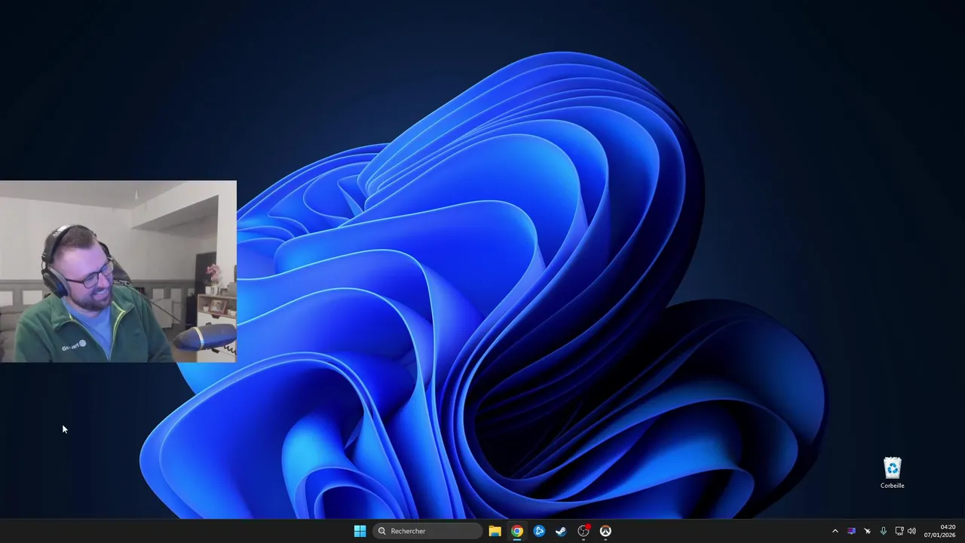
Task: Click the microphone tray icon
Action: pyautogui.click(x=884, y=531)
